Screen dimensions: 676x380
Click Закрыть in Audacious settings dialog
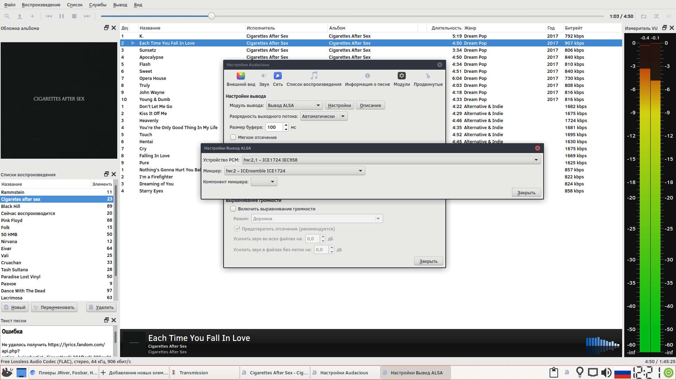coord(428,261)
